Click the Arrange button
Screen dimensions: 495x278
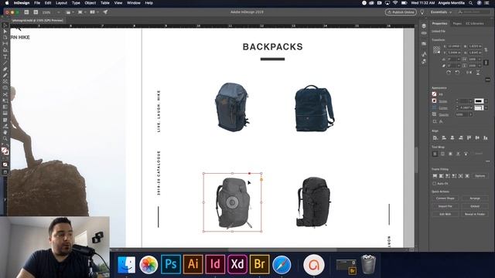click(475, 198)
